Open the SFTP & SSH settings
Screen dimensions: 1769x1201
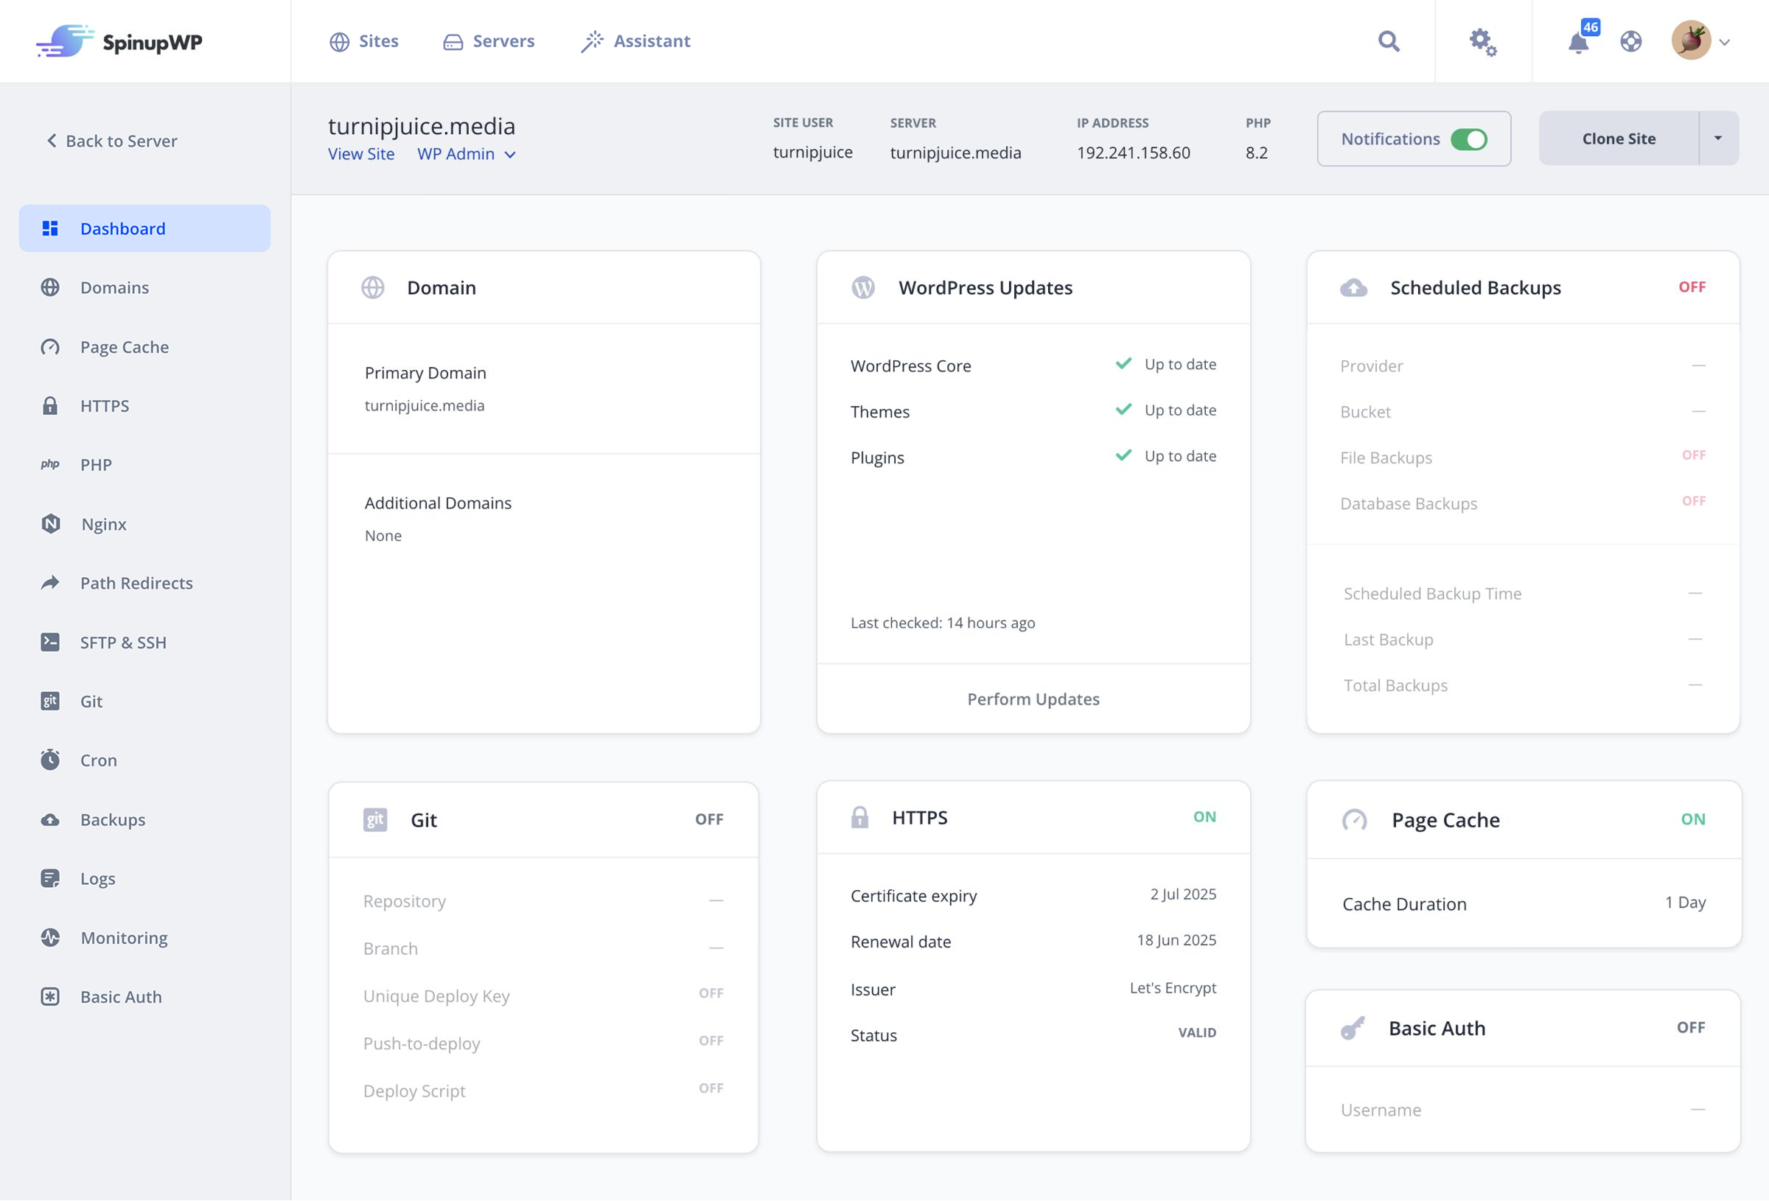coord(123,642)
